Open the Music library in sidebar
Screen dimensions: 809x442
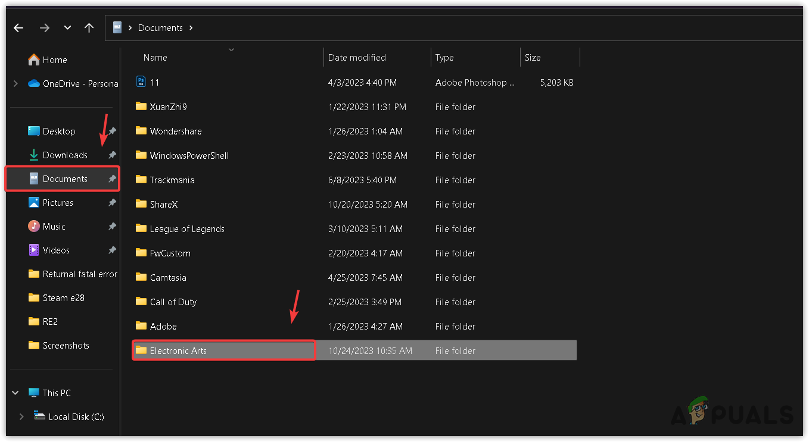54,227
